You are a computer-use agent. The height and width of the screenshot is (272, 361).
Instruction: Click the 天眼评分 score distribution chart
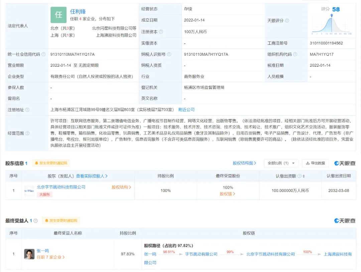click(331, 24)
